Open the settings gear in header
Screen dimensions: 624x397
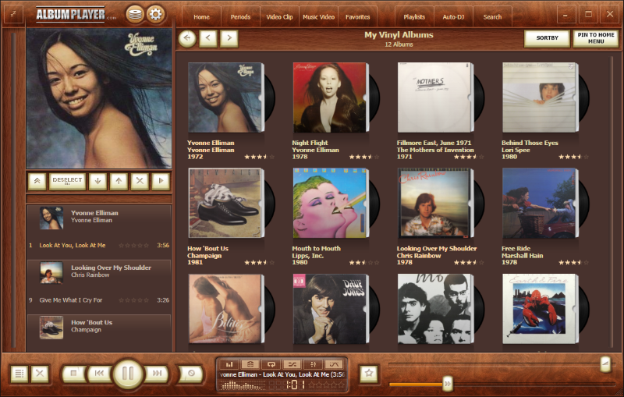pyautogui.click(x=156, y=14)
